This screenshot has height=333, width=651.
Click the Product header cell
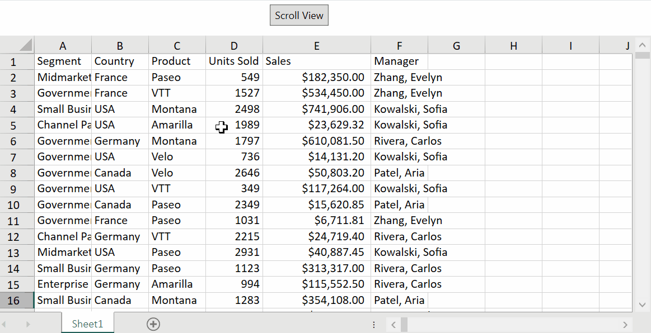(177, 61)
